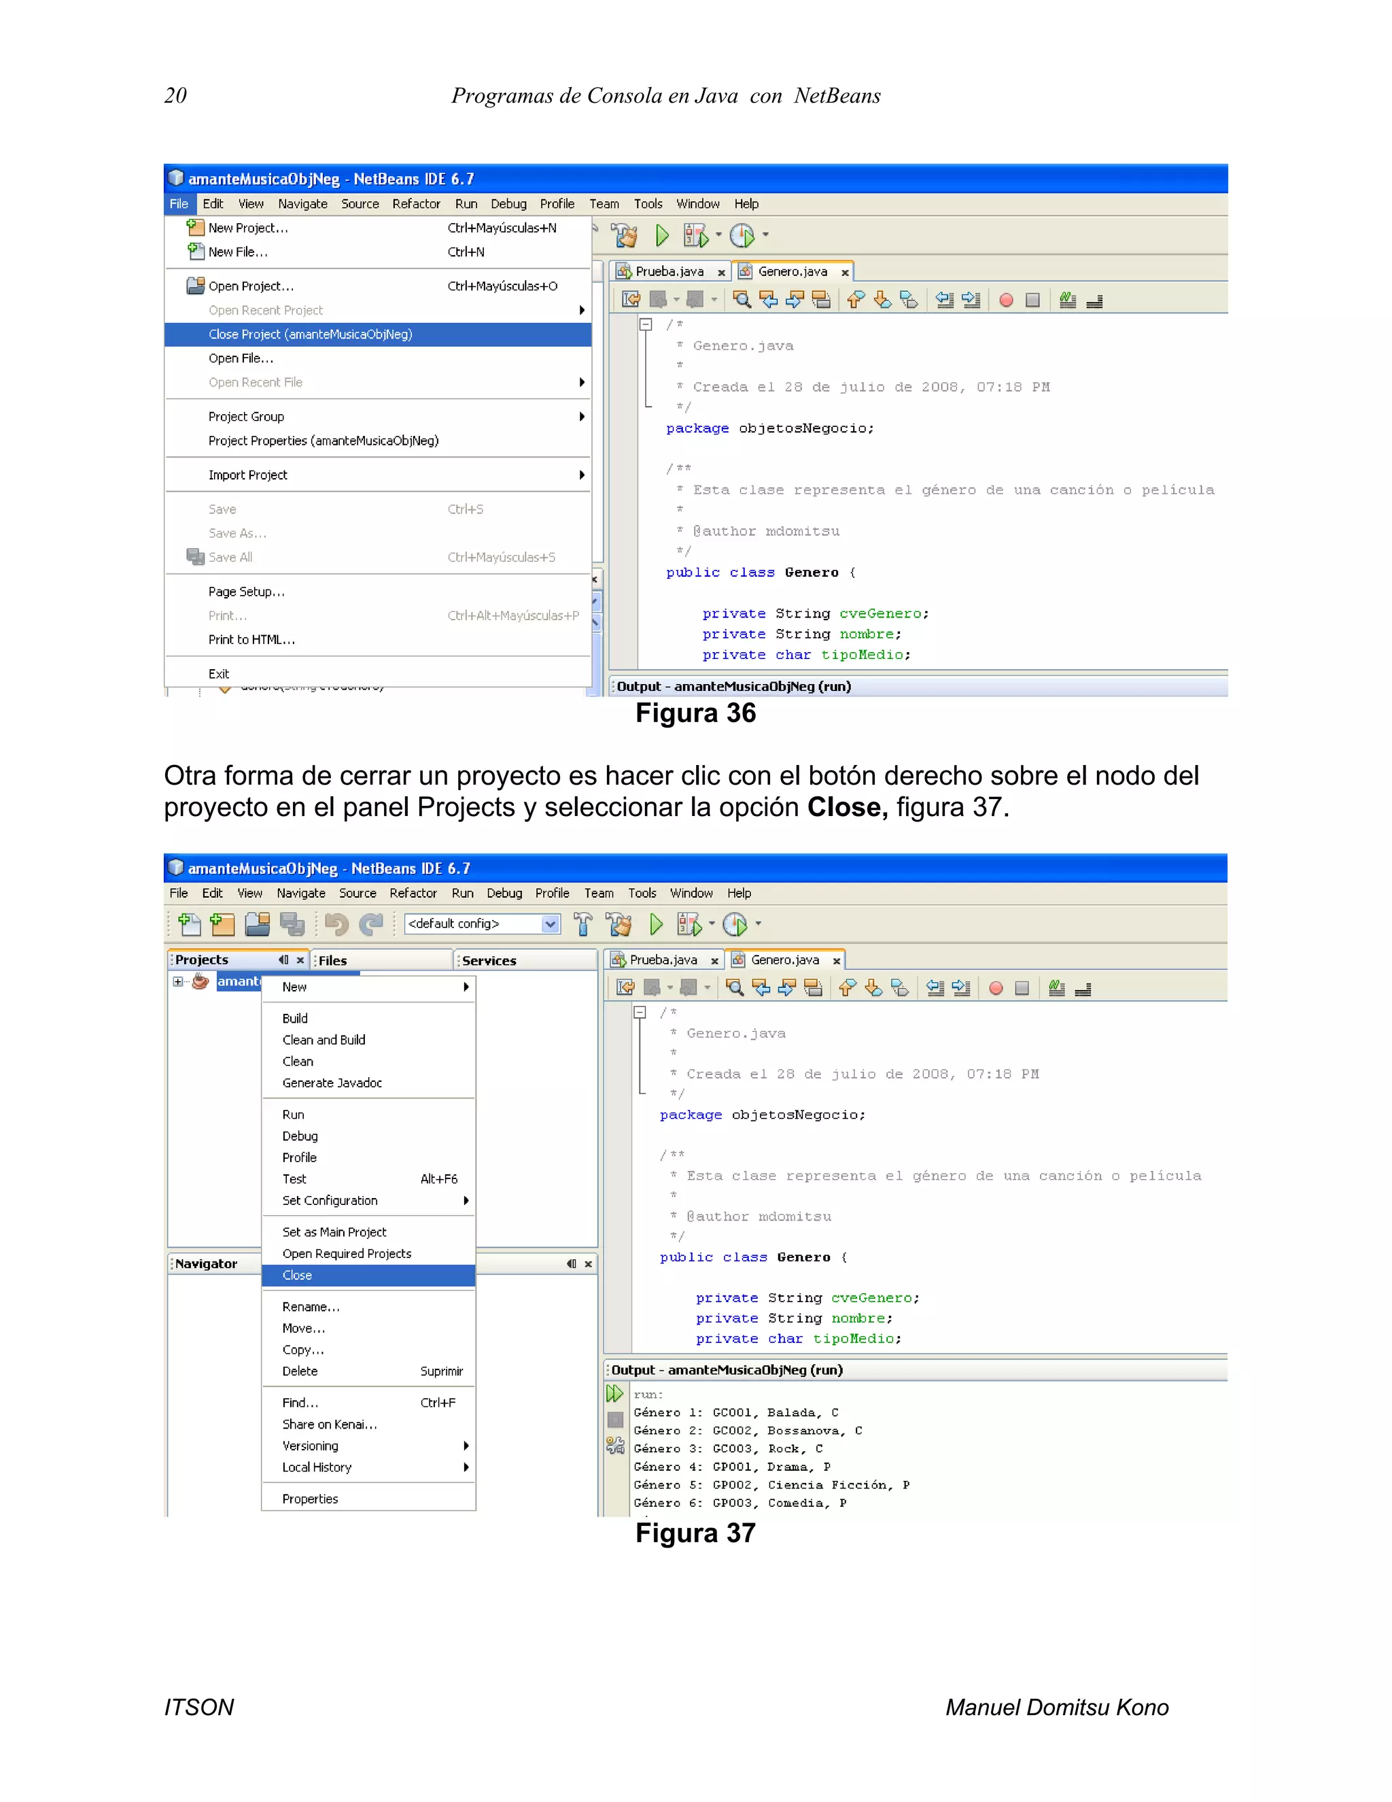Click Stop Macro Recording square in Figura 36

[1032, 301]
